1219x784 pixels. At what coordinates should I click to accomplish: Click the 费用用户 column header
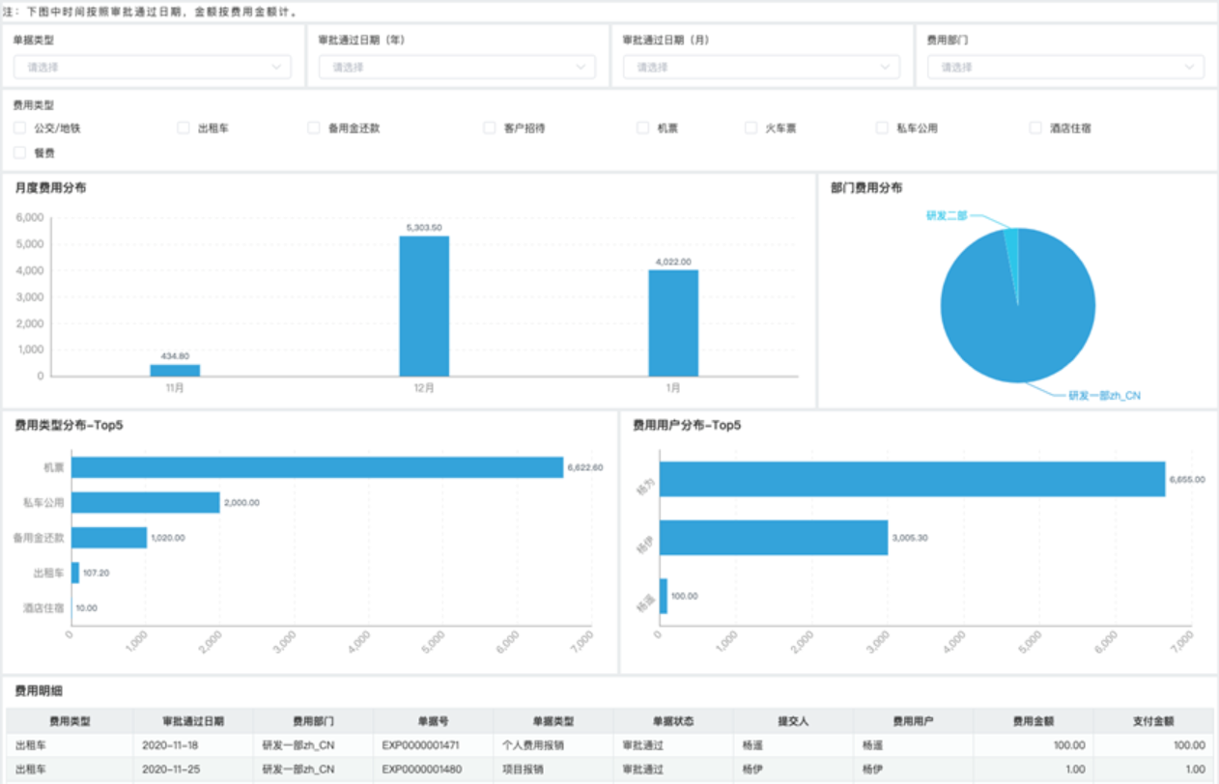click(913, 720)
